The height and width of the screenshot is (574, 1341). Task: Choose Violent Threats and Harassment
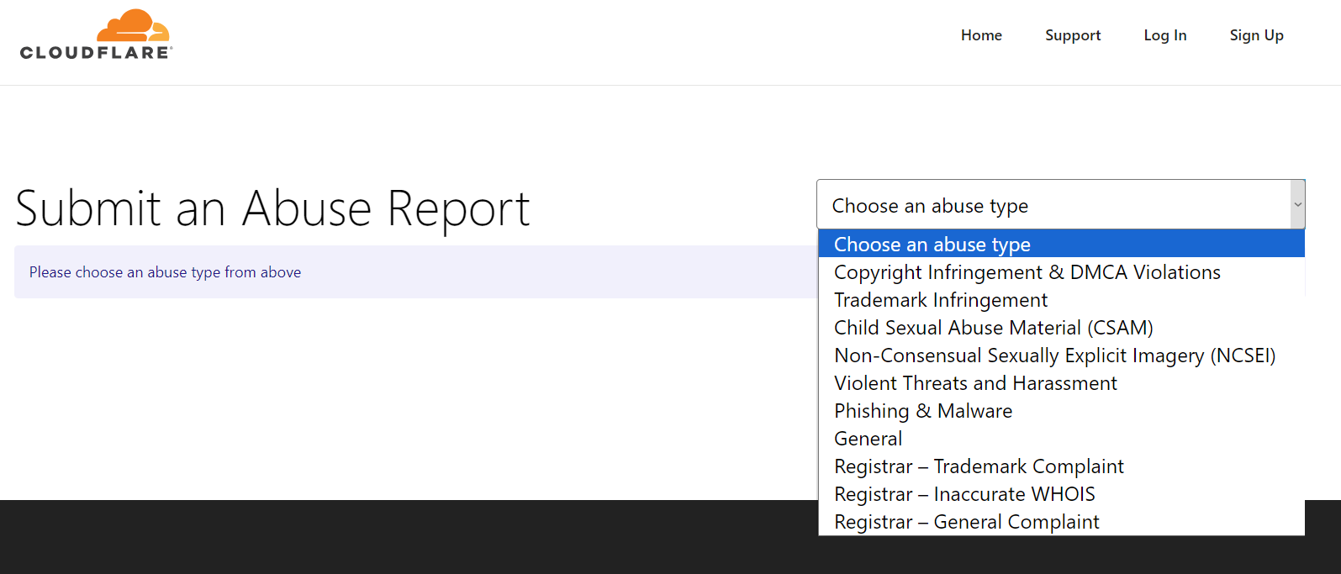975,383
